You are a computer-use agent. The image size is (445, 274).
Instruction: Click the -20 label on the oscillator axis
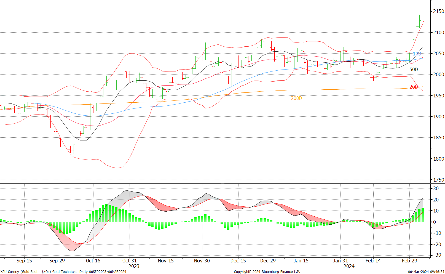[437, 244]
